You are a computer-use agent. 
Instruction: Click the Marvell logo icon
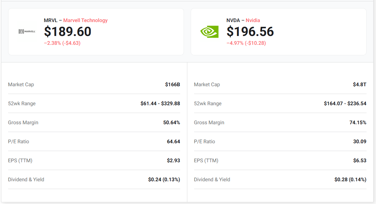click(x=27, y=32)
